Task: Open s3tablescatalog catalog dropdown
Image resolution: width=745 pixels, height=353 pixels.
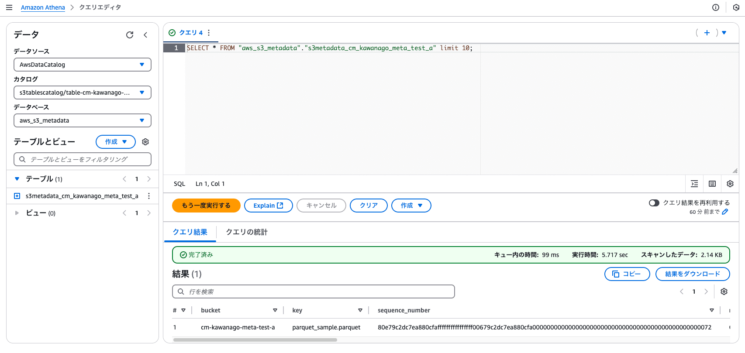Action: 83,93
